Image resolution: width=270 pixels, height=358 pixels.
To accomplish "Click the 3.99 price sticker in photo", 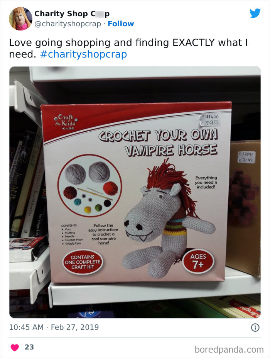I will pyautogui.click(x=210, y=120).
